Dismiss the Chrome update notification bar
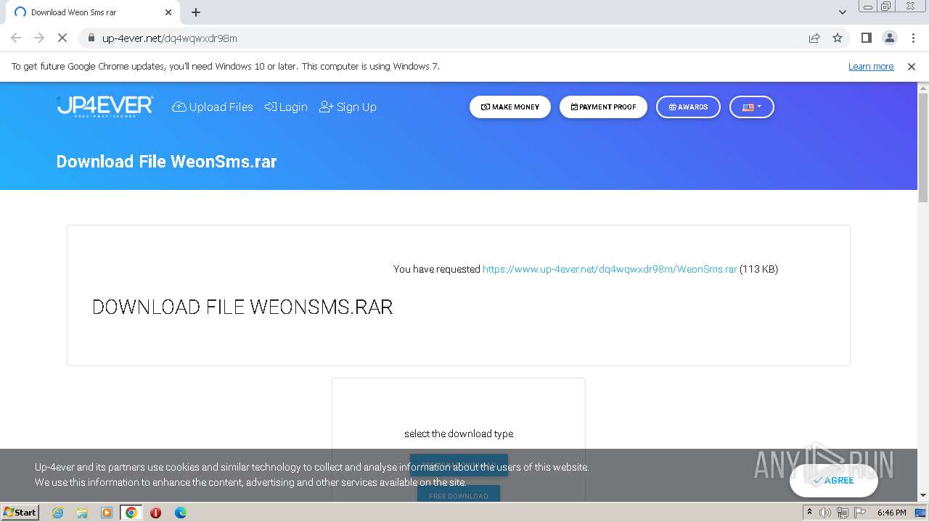 pyautogui.click(x=912, y=66)
